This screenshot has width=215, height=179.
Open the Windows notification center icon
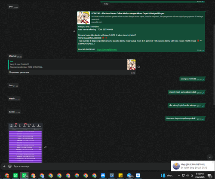(x=210, y=176)
